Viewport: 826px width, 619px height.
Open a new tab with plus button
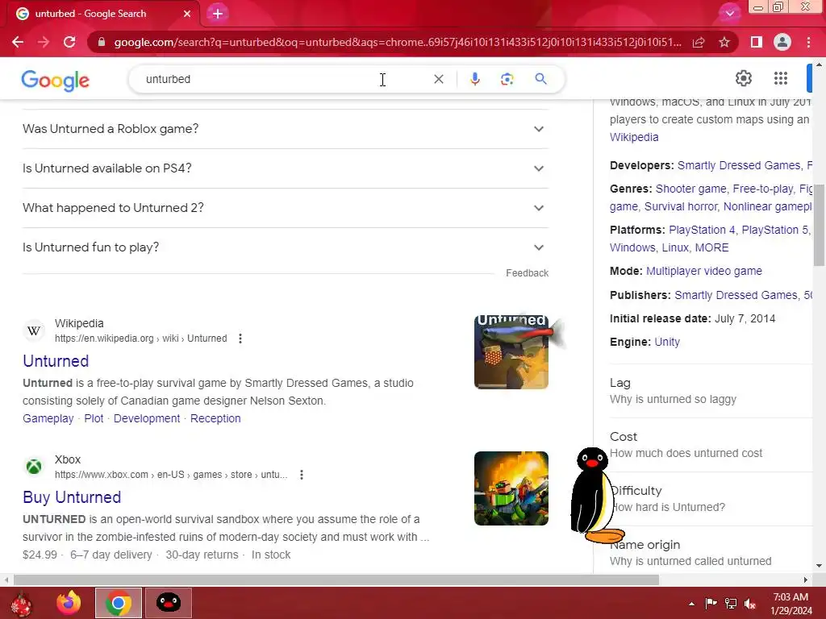pos(218,14)
